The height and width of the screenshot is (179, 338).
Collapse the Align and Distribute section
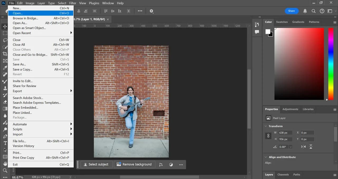point(266,157)
